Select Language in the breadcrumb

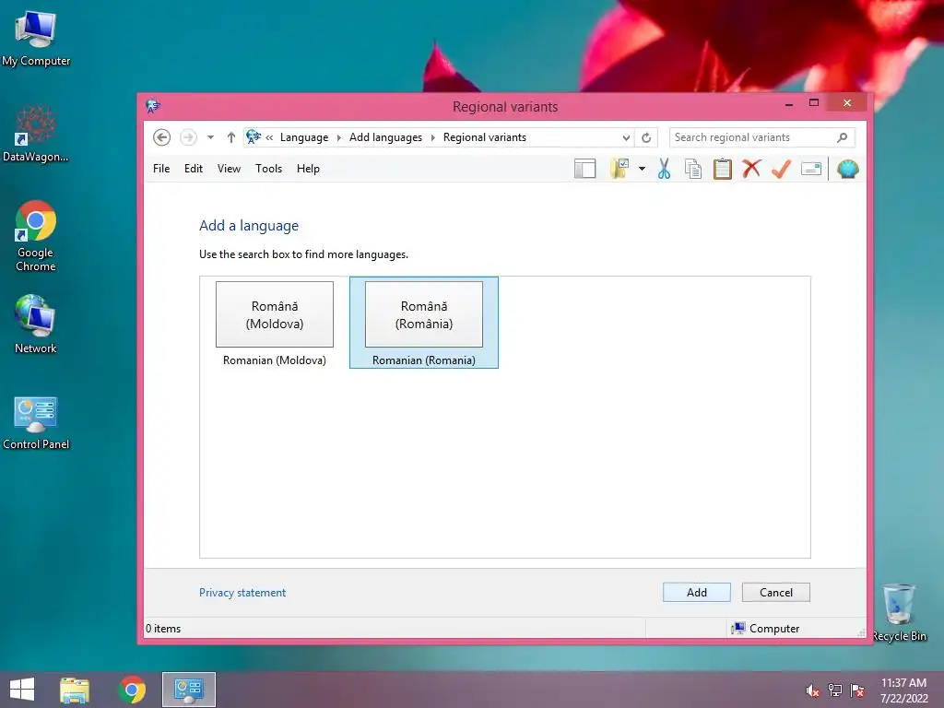pos(304,137)
